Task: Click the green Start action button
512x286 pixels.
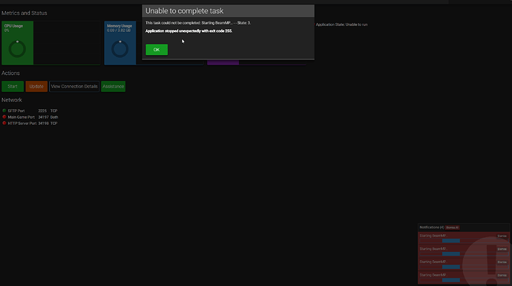Action: 13,86
